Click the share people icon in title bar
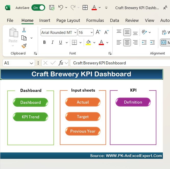170x169 pixels. pos(165,8)
